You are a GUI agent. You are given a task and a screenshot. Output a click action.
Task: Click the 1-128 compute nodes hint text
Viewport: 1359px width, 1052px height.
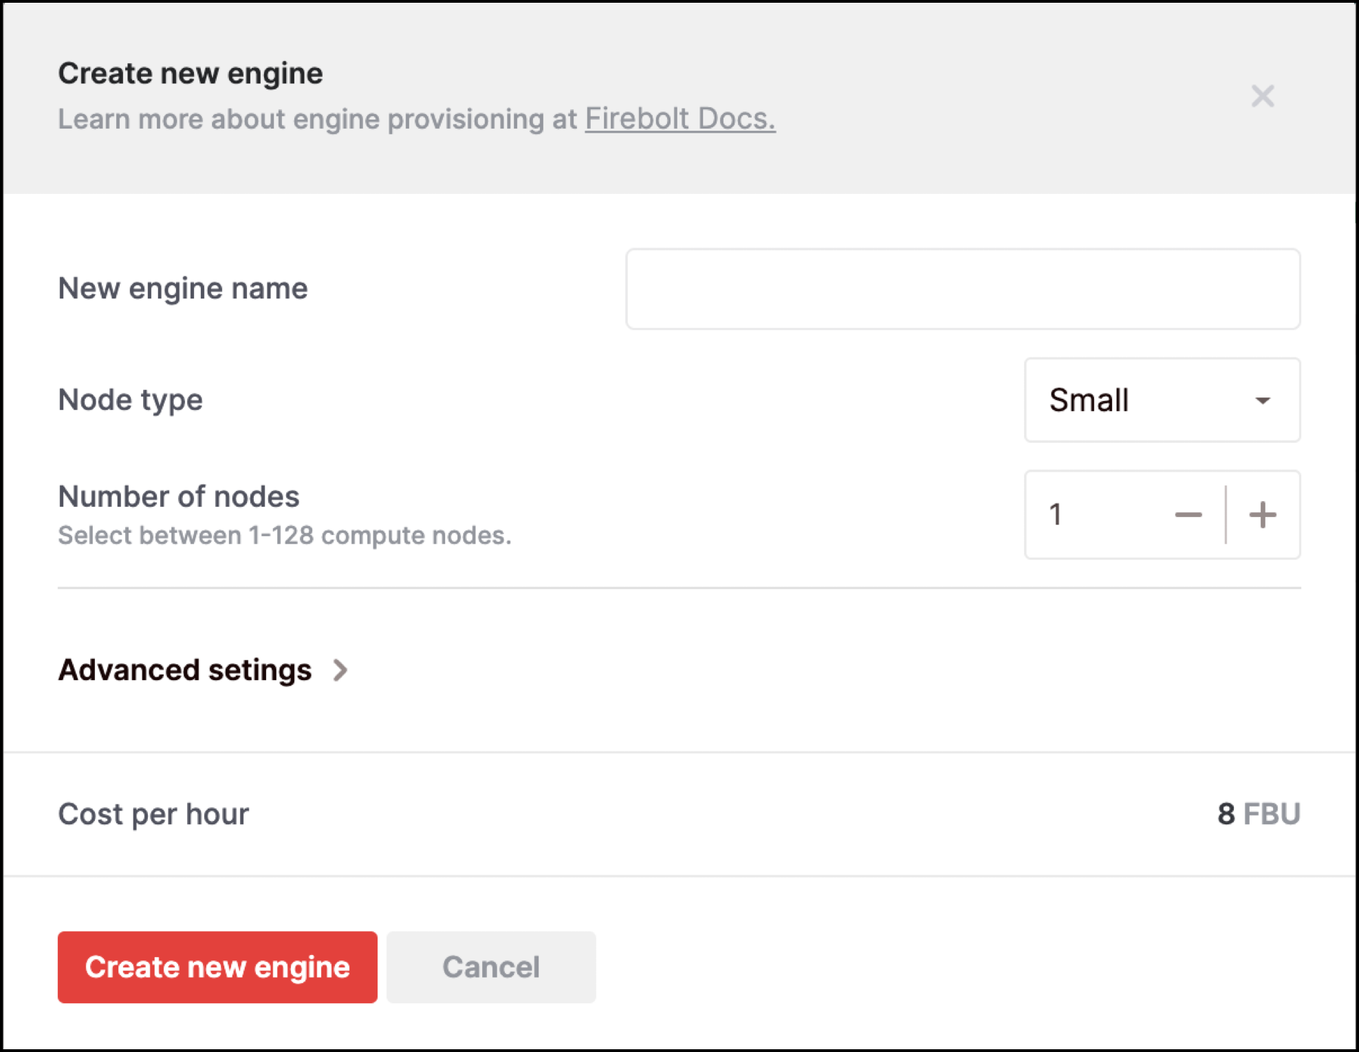click(285, 536)
